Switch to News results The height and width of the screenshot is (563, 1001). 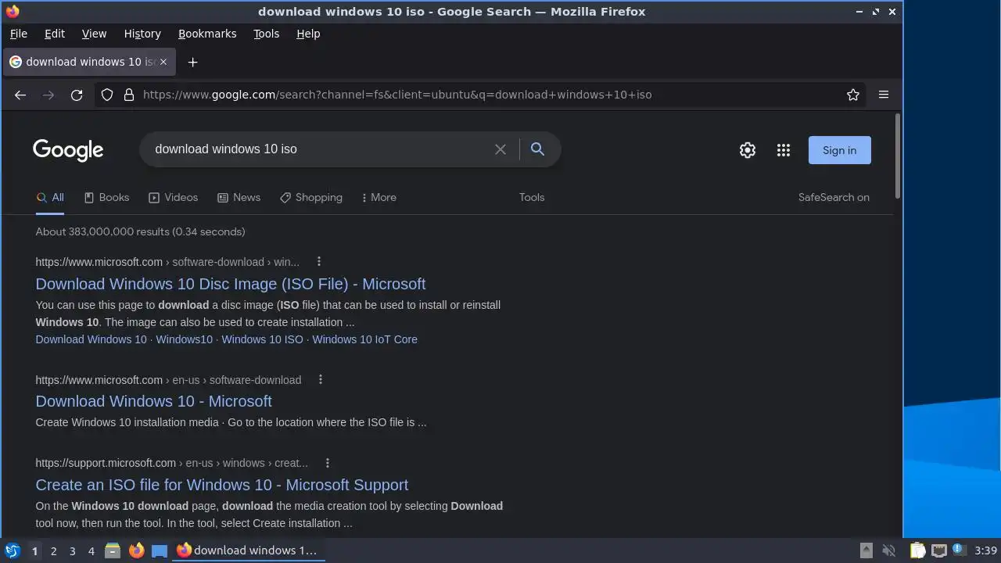(x=239, y=197)
